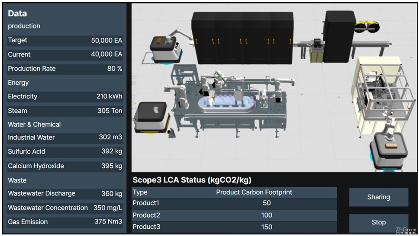Select Product2 carbon footprint row
This screenshot has width=419, height=236.
234,215
